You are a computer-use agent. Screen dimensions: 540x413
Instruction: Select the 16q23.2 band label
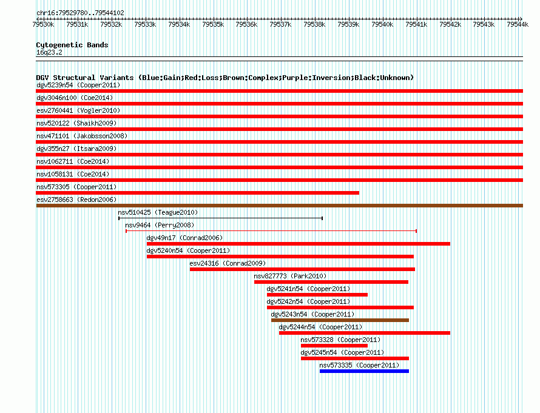tap(49, 52)
